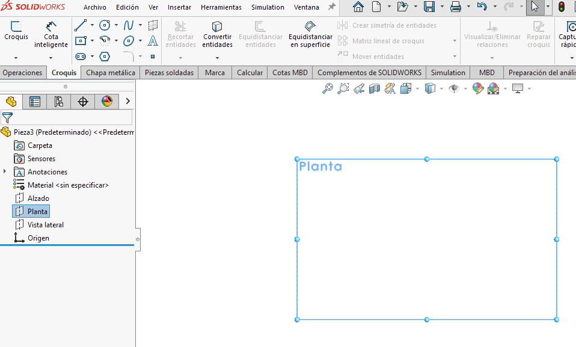Select Material <sin especificar> tree item
576x347 pixels.
[x=61, y=185]
